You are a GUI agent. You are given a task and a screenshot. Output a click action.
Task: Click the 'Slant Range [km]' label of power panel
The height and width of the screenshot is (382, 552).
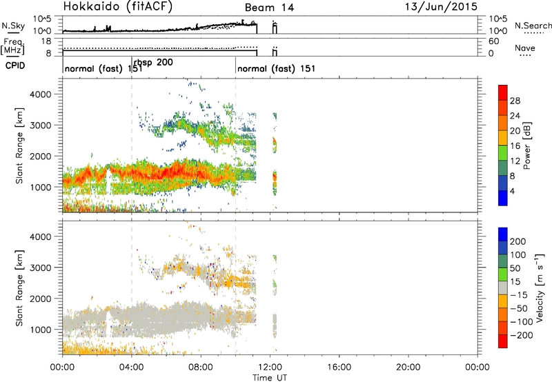19,145
